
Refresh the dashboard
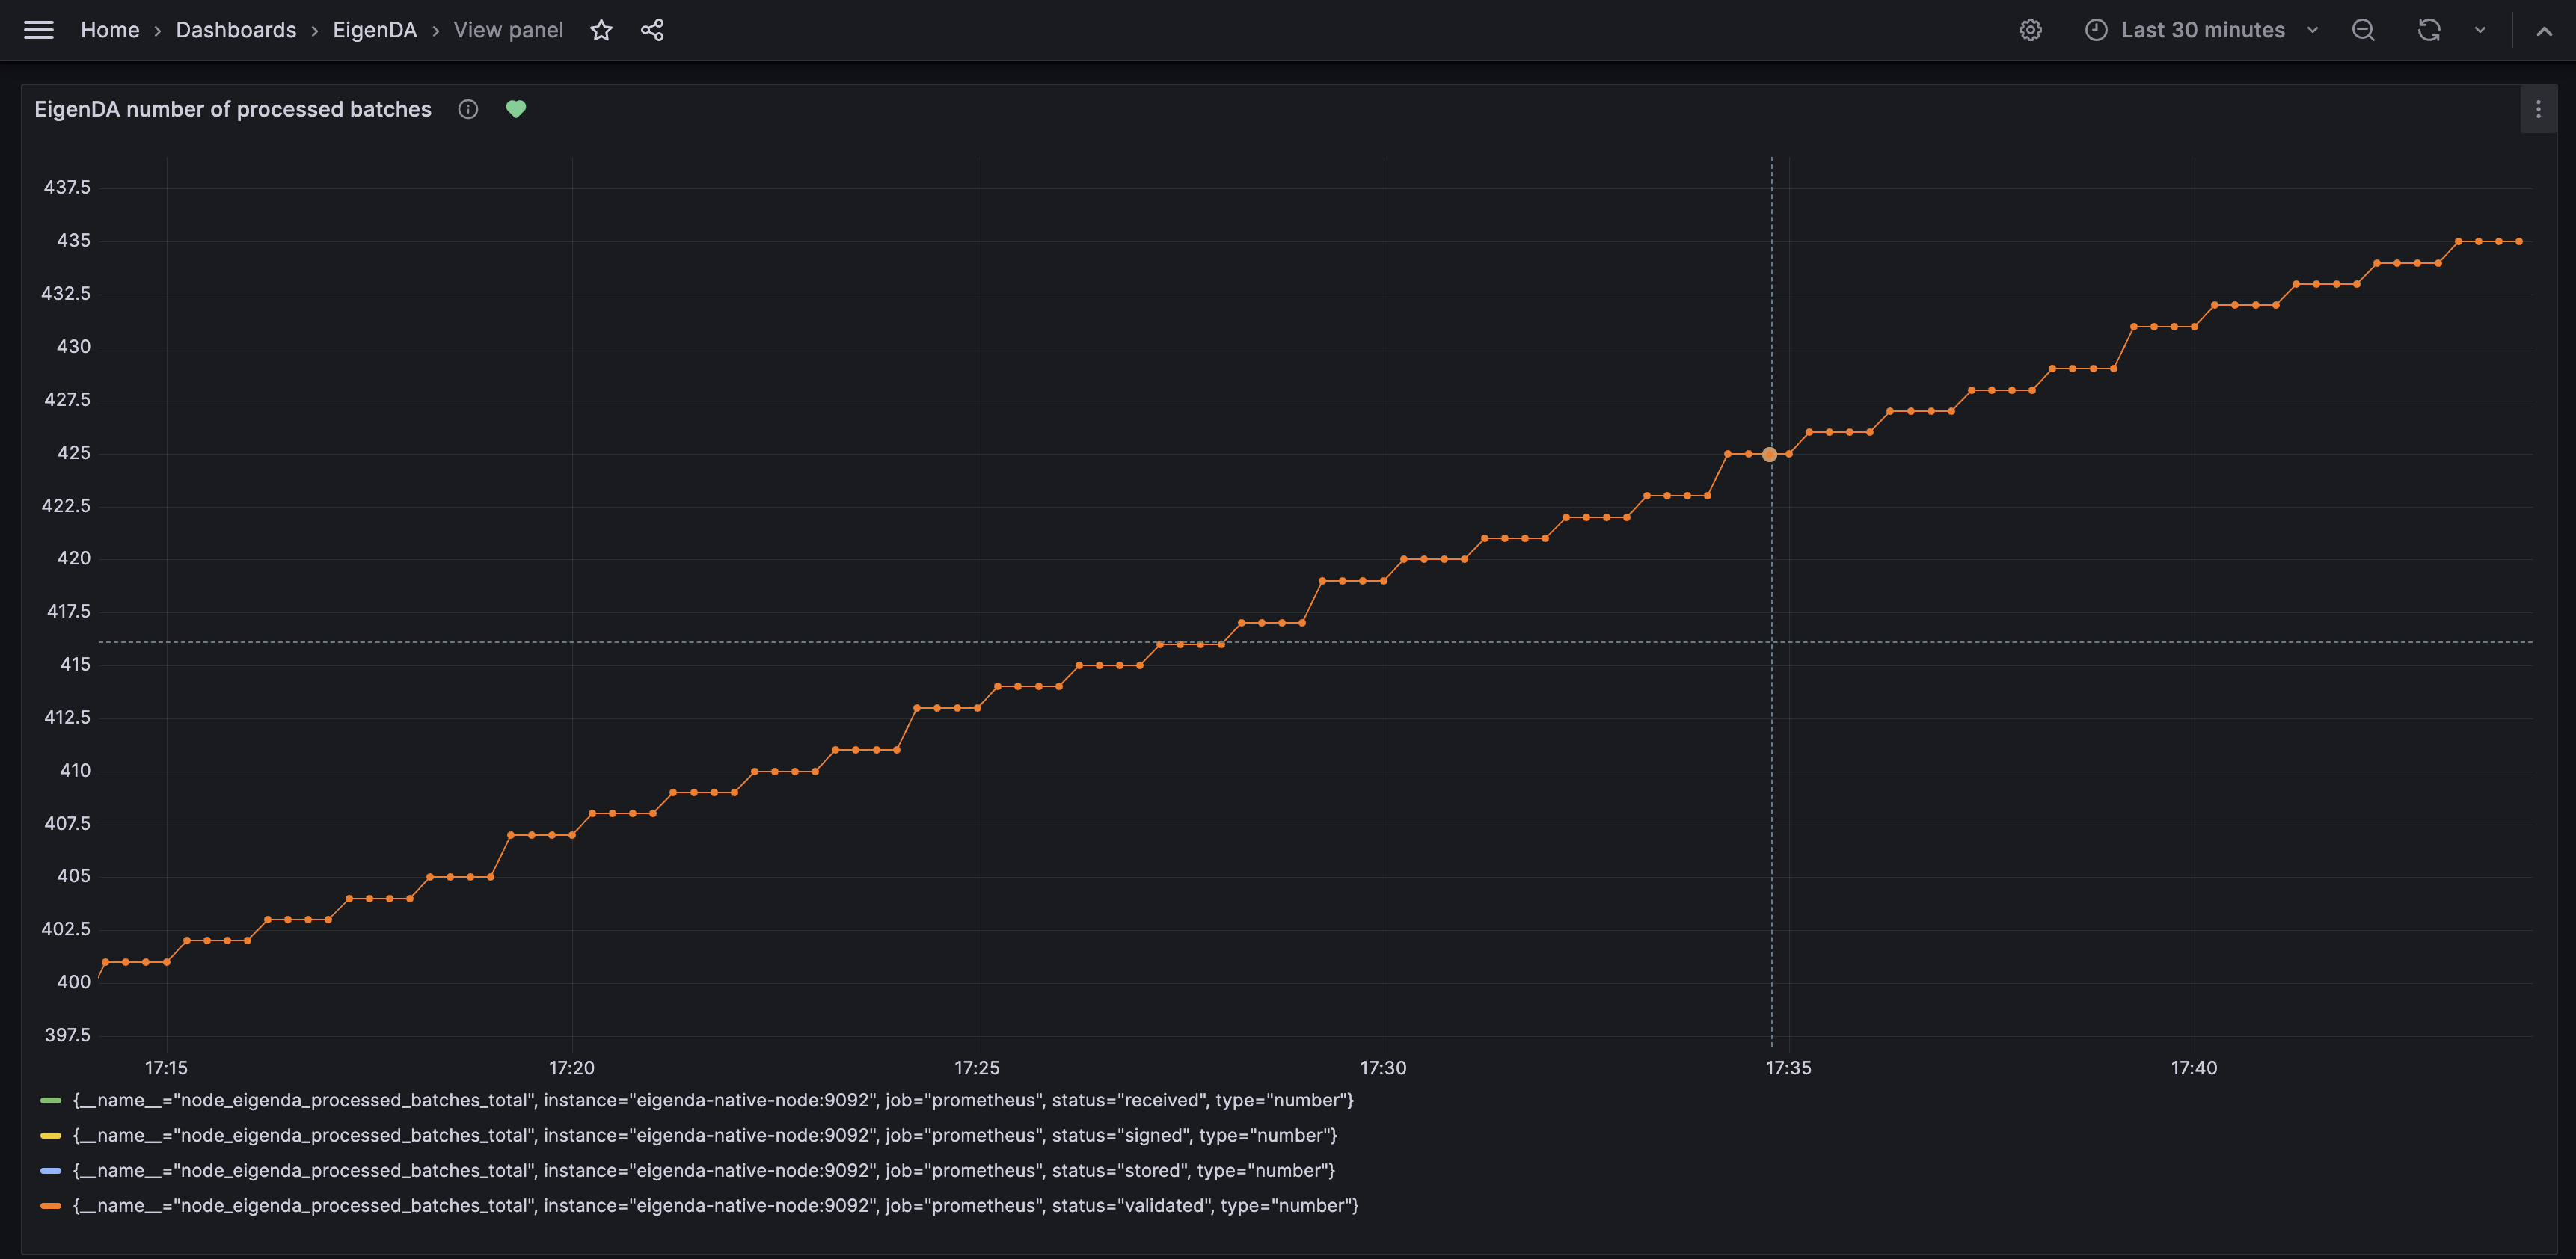click(2429, 30)
